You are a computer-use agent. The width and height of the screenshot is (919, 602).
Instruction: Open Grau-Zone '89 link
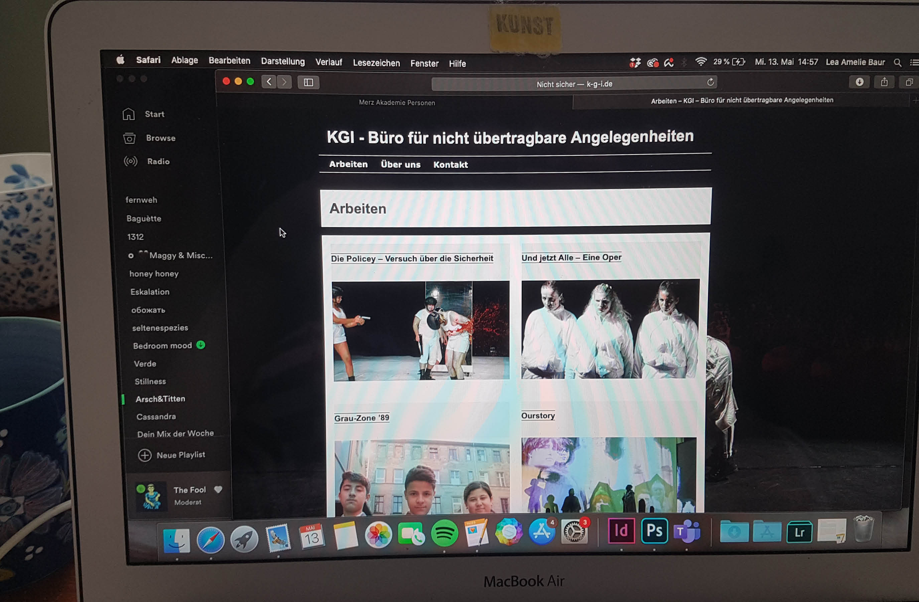[x=362, y=418]
